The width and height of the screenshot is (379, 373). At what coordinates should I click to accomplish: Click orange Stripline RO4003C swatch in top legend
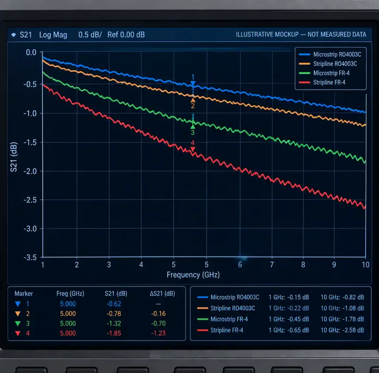point(304,64)
